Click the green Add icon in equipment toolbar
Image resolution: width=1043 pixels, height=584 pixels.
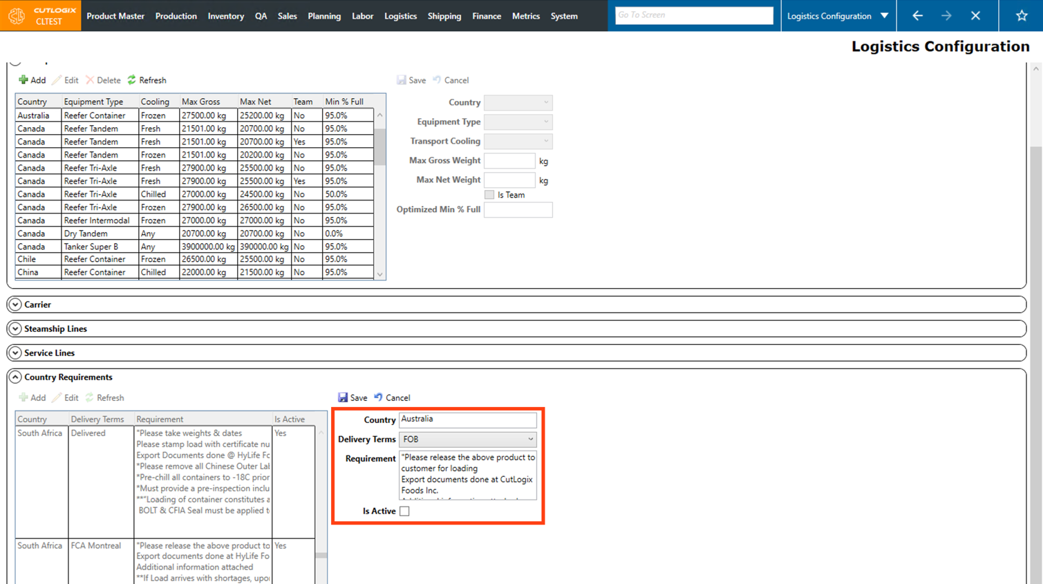[24, 80]
